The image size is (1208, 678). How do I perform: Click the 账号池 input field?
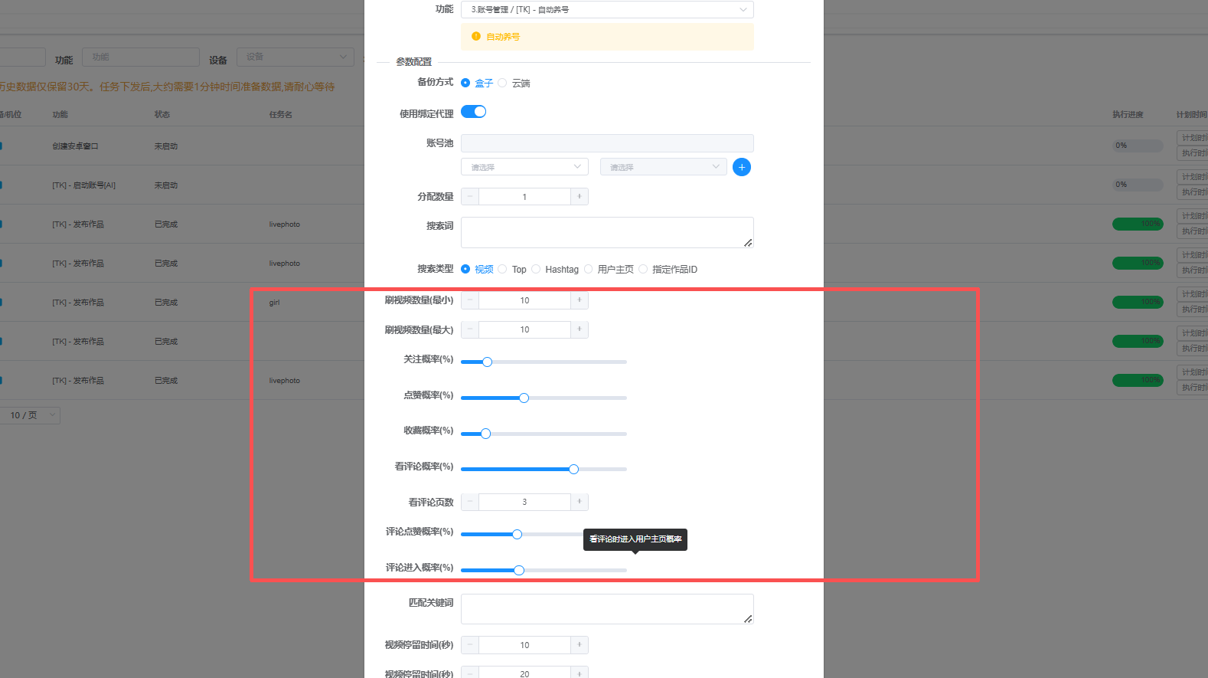(607, 143)
